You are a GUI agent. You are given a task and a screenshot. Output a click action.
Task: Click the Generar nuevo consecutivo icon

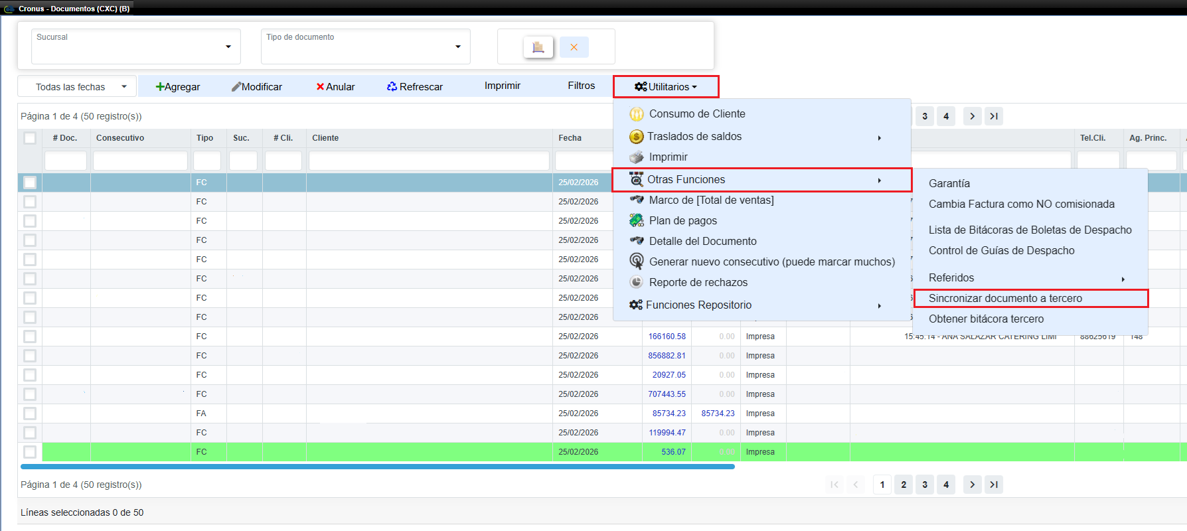point(636,262)
